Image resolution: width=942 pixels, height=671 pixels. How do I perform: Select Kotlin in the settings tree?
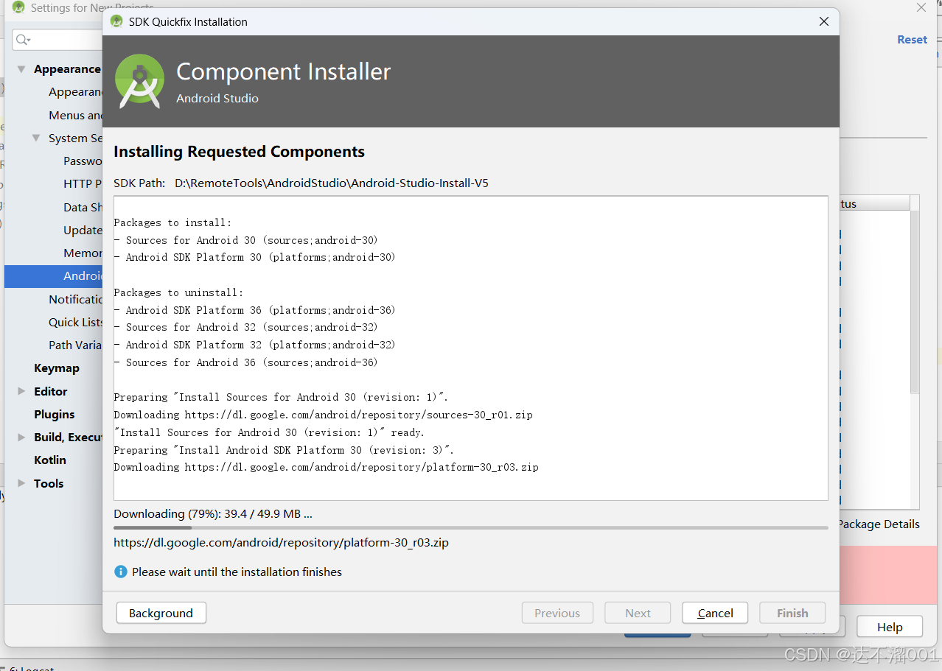(49, 460)
